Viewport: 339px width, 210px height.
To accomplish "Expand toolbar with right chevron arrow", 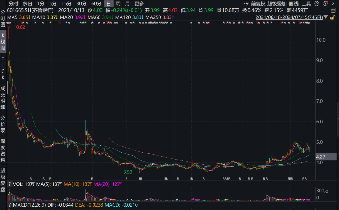I will (333, 4).
